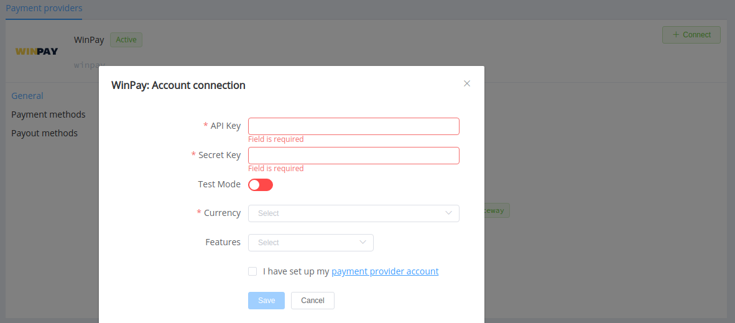The width and height of the screenshot is (735, 323).
Task: Close the Account connection dialog
Action: pyautogui.click(x=467, y=83)
